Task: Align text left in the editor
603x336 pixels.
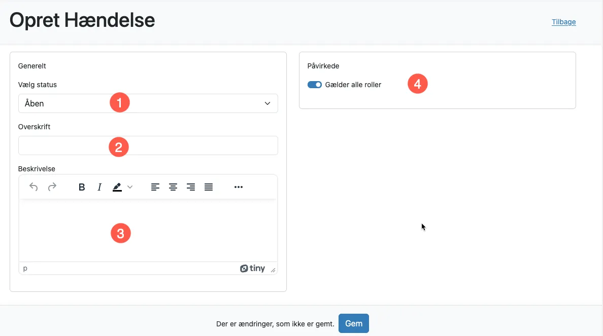Action: (155, 187)
